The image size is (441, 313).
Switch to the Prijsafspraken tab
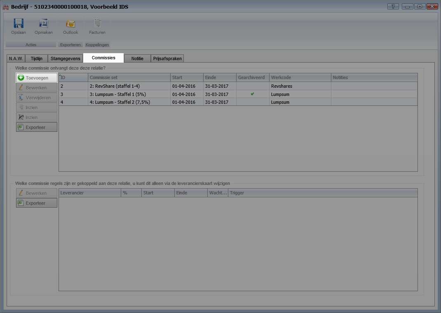pyautogui.click(x=167, y=58)
